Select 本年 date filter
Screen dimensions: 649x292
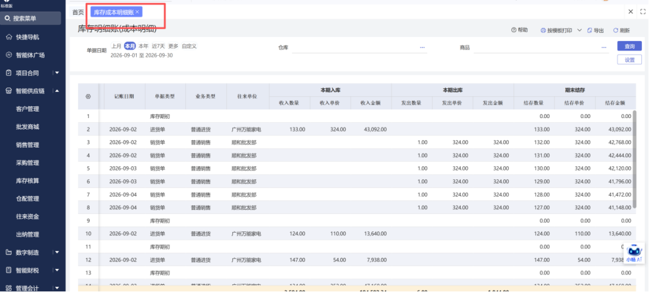pos(143,46)
